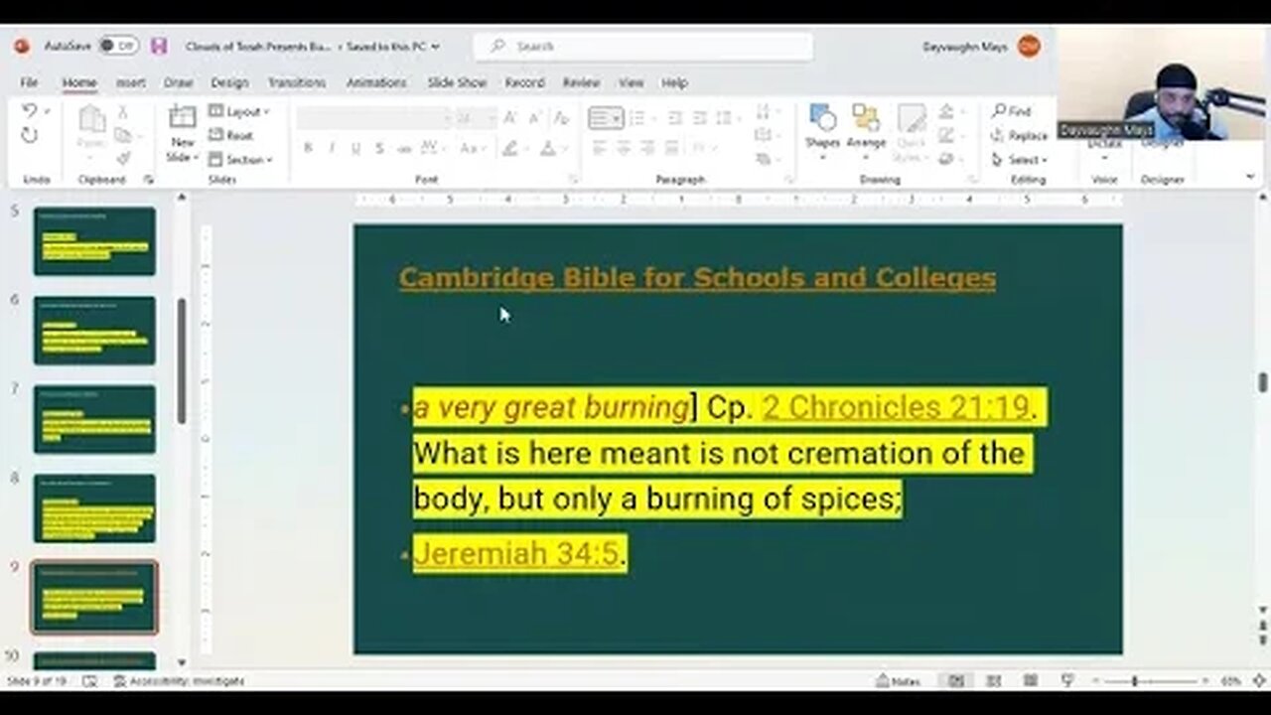Click the Shape Fill icon
Viewport: 1271px width, 715px height.
(x=948, y=112)
